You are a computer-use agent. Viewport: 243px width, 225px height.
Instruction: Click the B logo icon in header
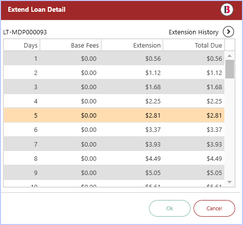pyautogui.click(x=227, y=9)
